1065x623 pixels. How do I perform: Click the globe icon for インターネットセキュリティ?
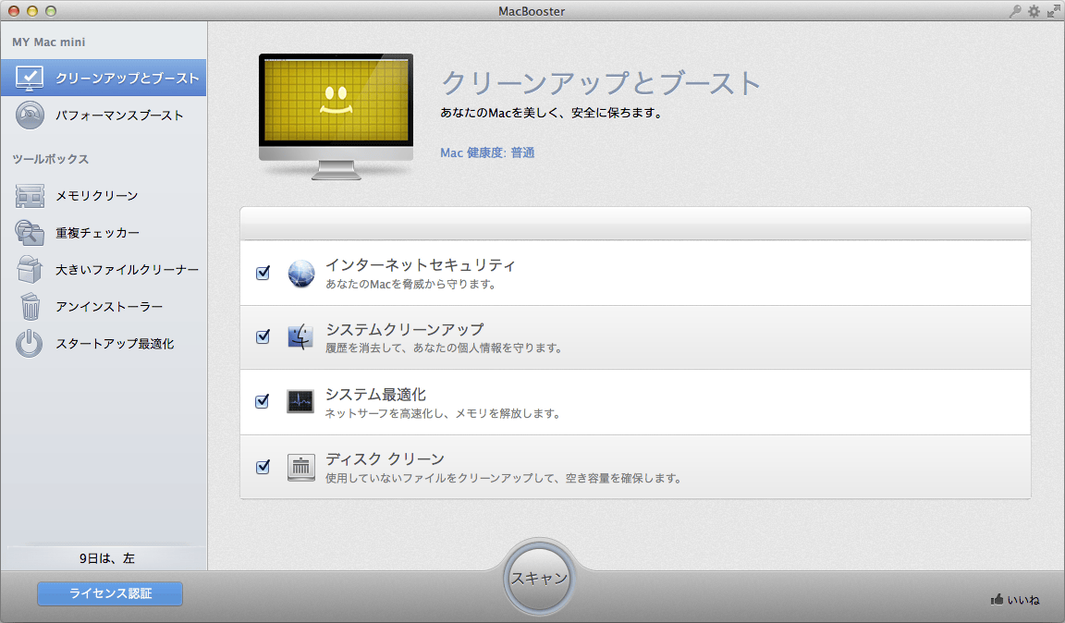click(300, 274)
